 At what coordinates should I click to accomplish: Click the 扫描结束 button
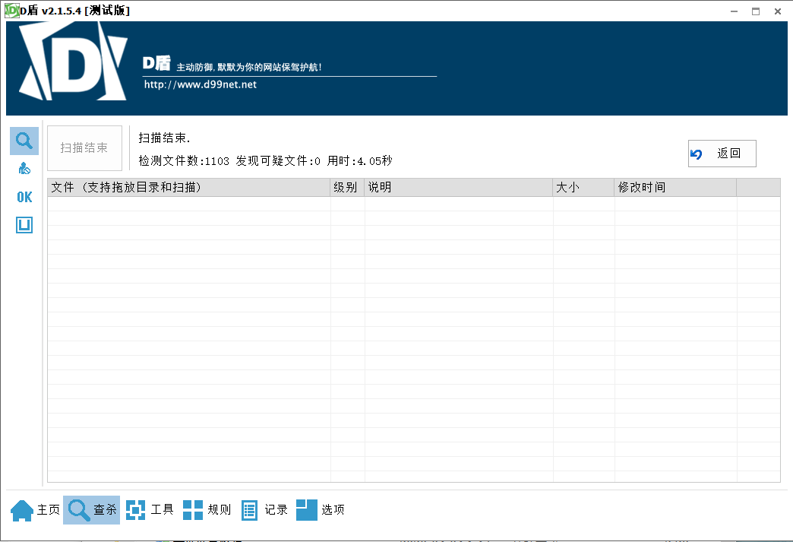[x=84, y=147]
